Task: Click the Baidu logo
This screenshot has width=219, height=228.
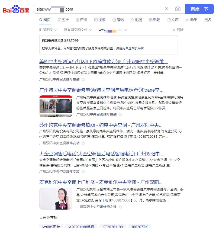Action: coord(16,9)
